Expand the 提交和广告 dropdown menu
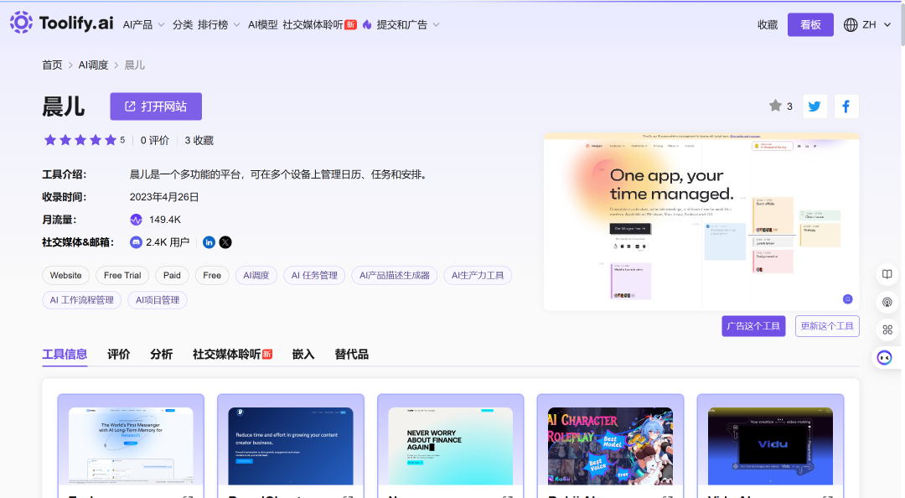905x498 pixels. coord(407,25)
